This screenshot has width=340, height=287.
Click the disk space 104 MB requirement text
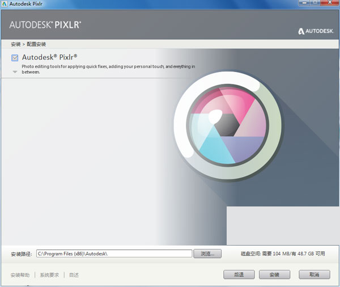283,254
